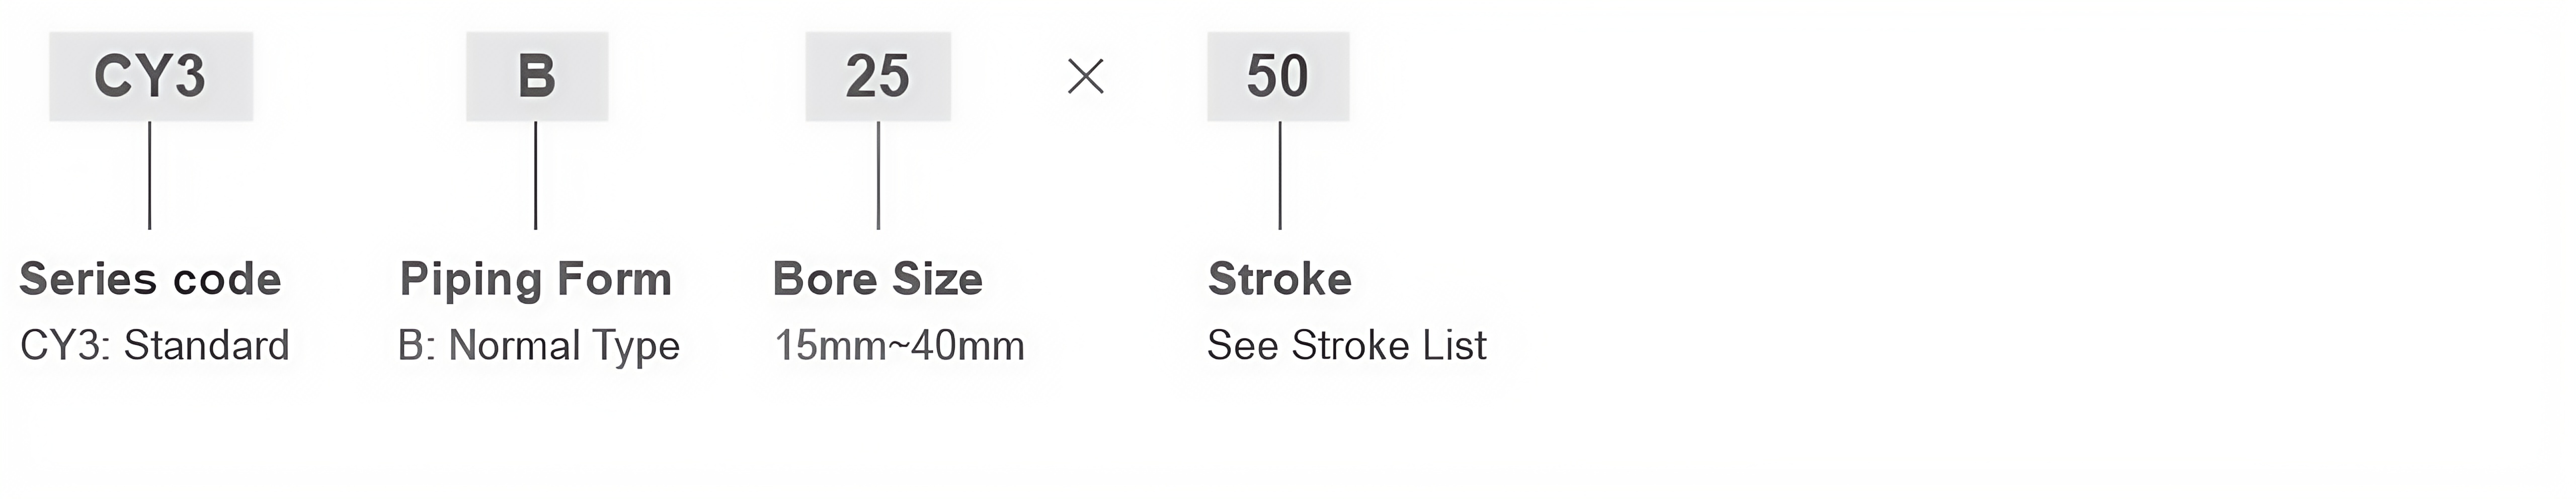Image resolution: width=2576 pixels, height=499 pixels.
Task: Select the Bore Size heading
Action: click(x=878, y=279)
